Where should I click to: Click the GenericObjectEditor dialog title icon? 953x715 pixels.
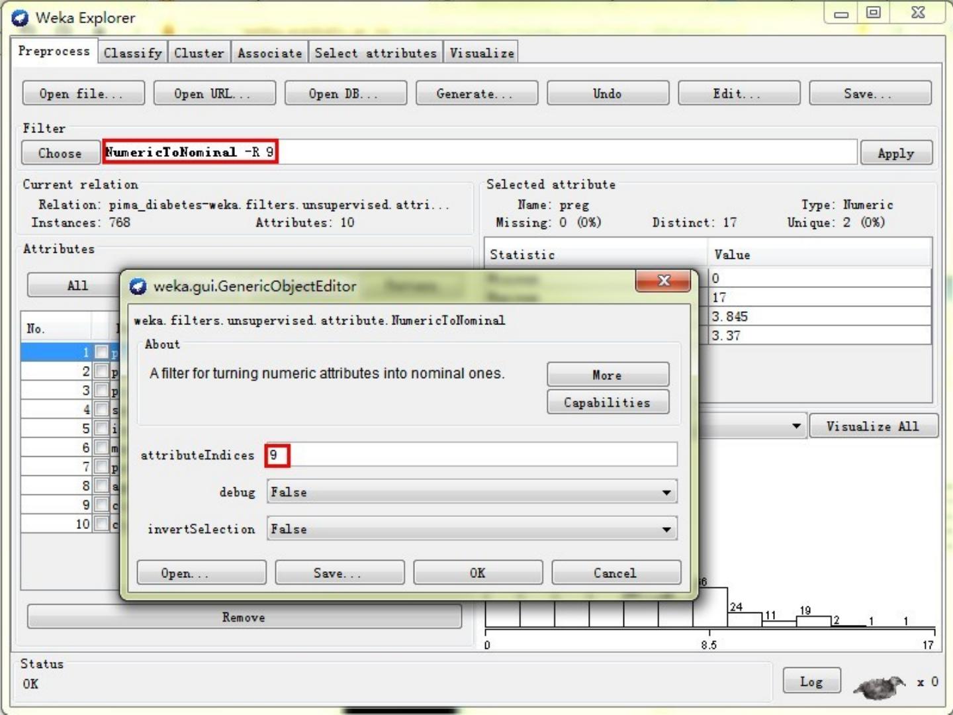pyautogui.click(x=138, y=286)
